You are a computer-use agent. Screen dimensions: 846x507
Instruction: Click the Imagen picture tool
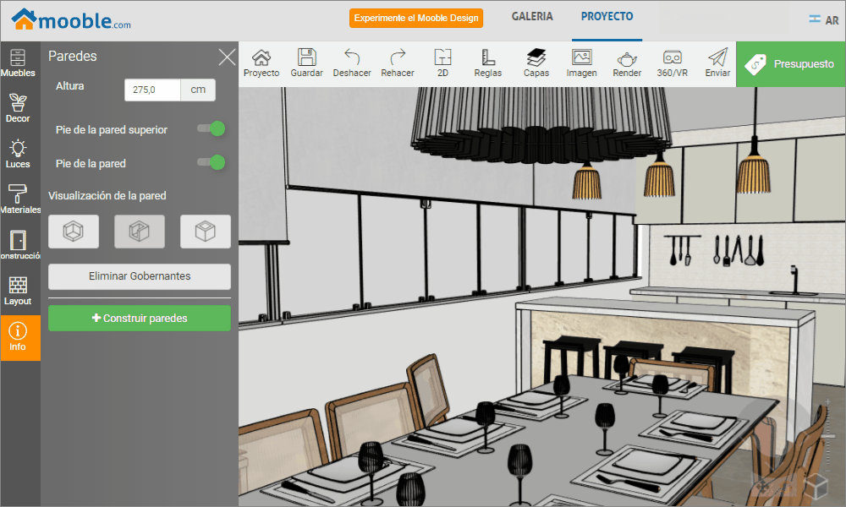point(582,63)
